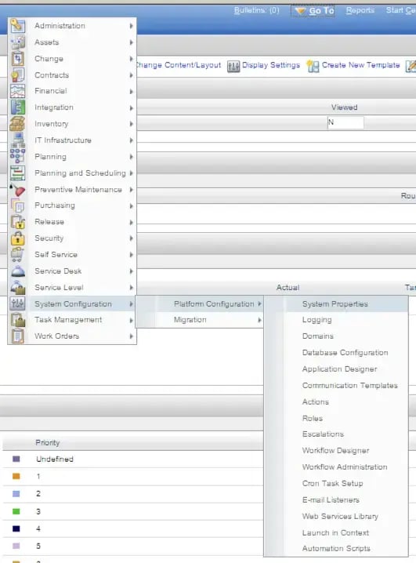Click the Undefined priority color swatch
The height and width of the screenshot is (563, 416).
click(x=16, y=459)
